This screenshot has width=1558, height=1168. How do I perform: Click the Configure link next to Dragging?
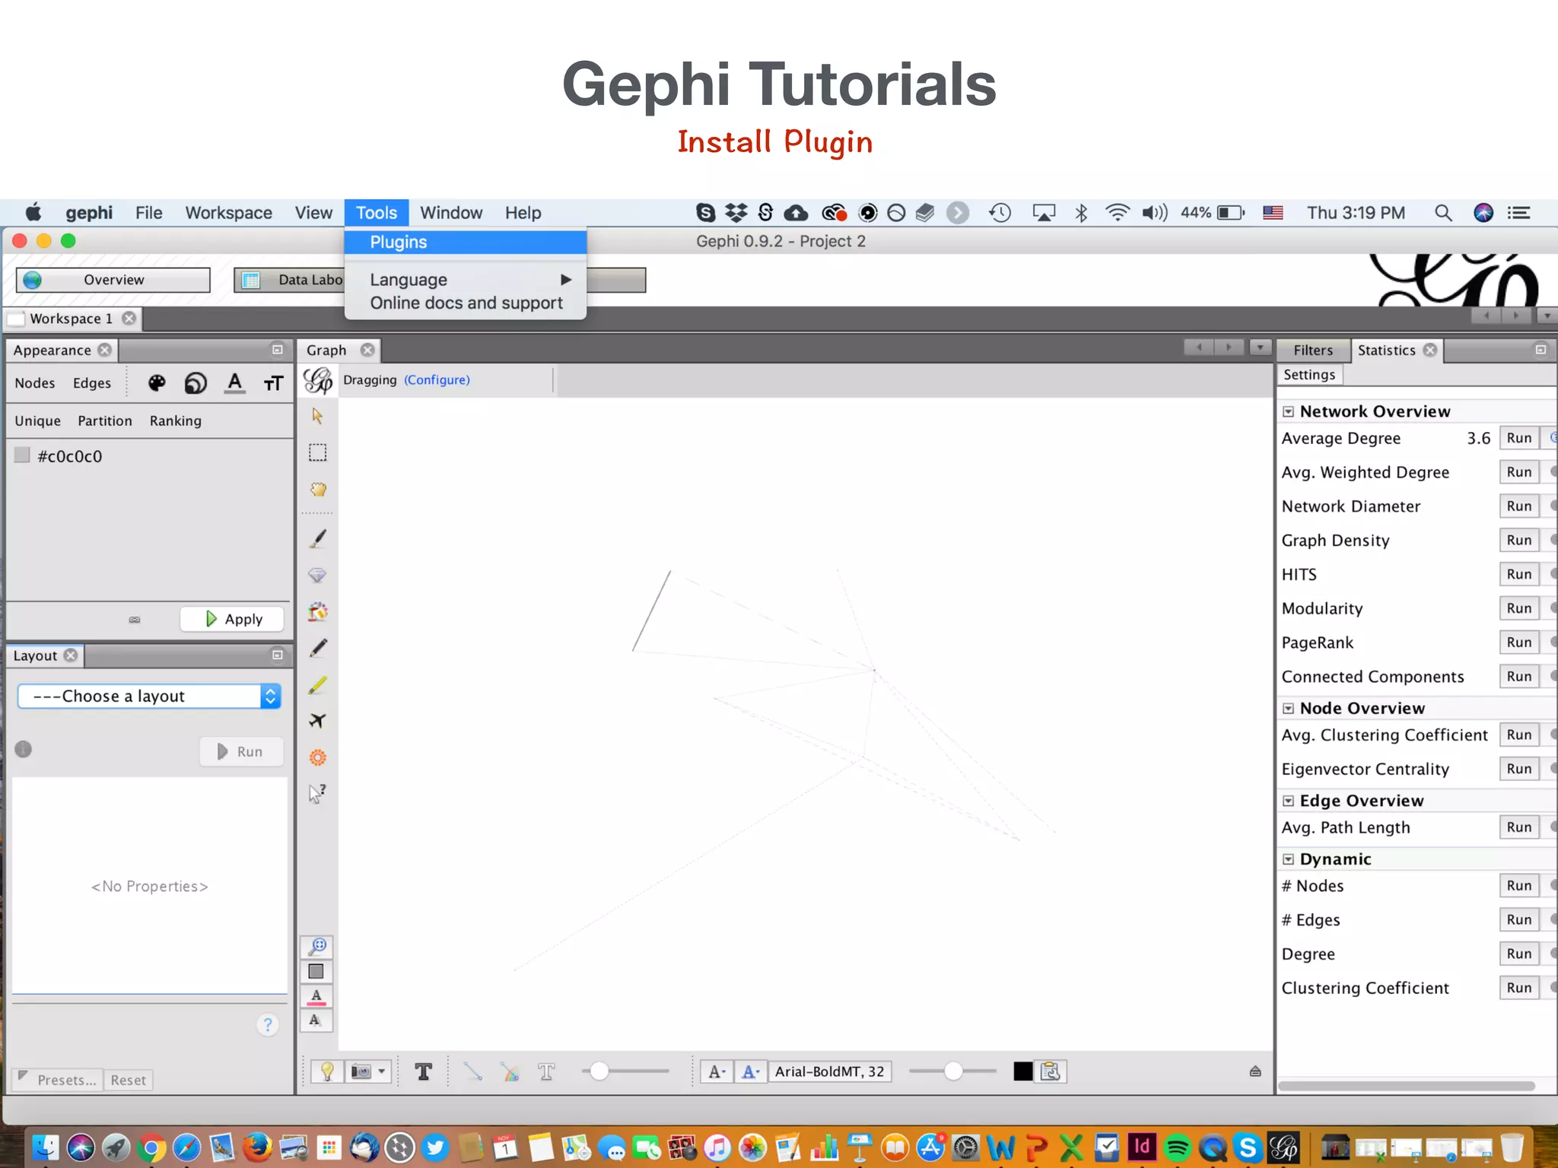point(437,380)
